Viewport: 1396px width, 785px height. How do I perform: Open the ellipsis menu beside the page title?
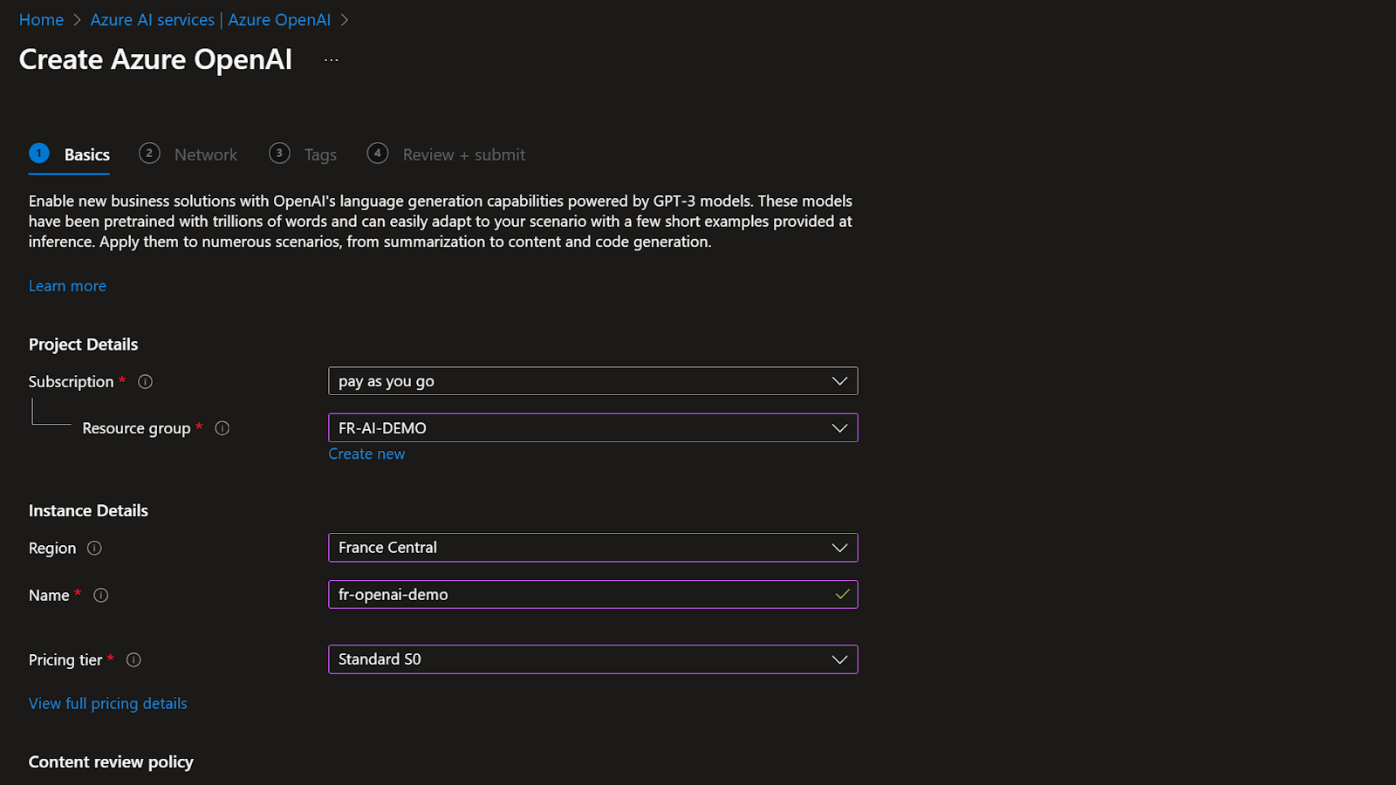coord(331,60)
